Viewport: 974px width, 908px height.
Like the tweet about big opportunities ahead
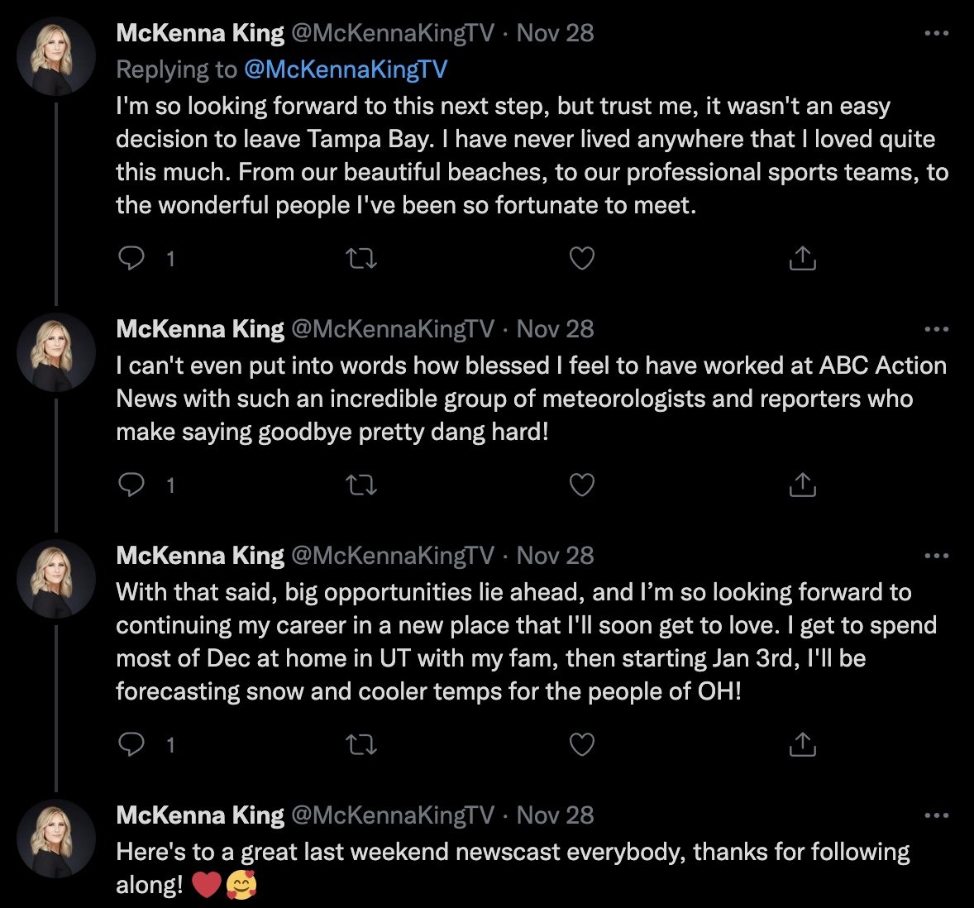[x=582, y=745]
